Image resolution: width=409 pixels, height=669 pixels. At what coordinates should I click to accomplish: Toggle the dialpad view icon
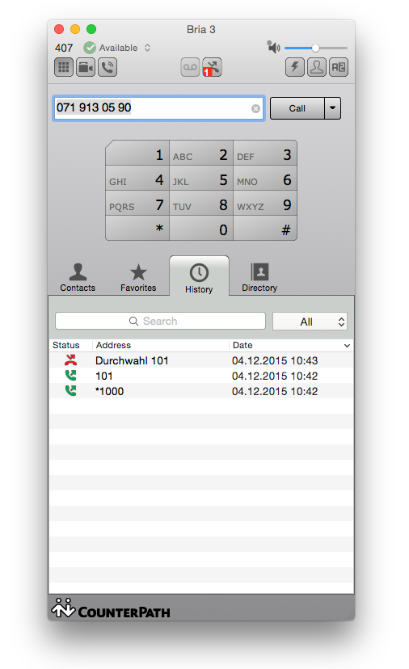point(64,67)
